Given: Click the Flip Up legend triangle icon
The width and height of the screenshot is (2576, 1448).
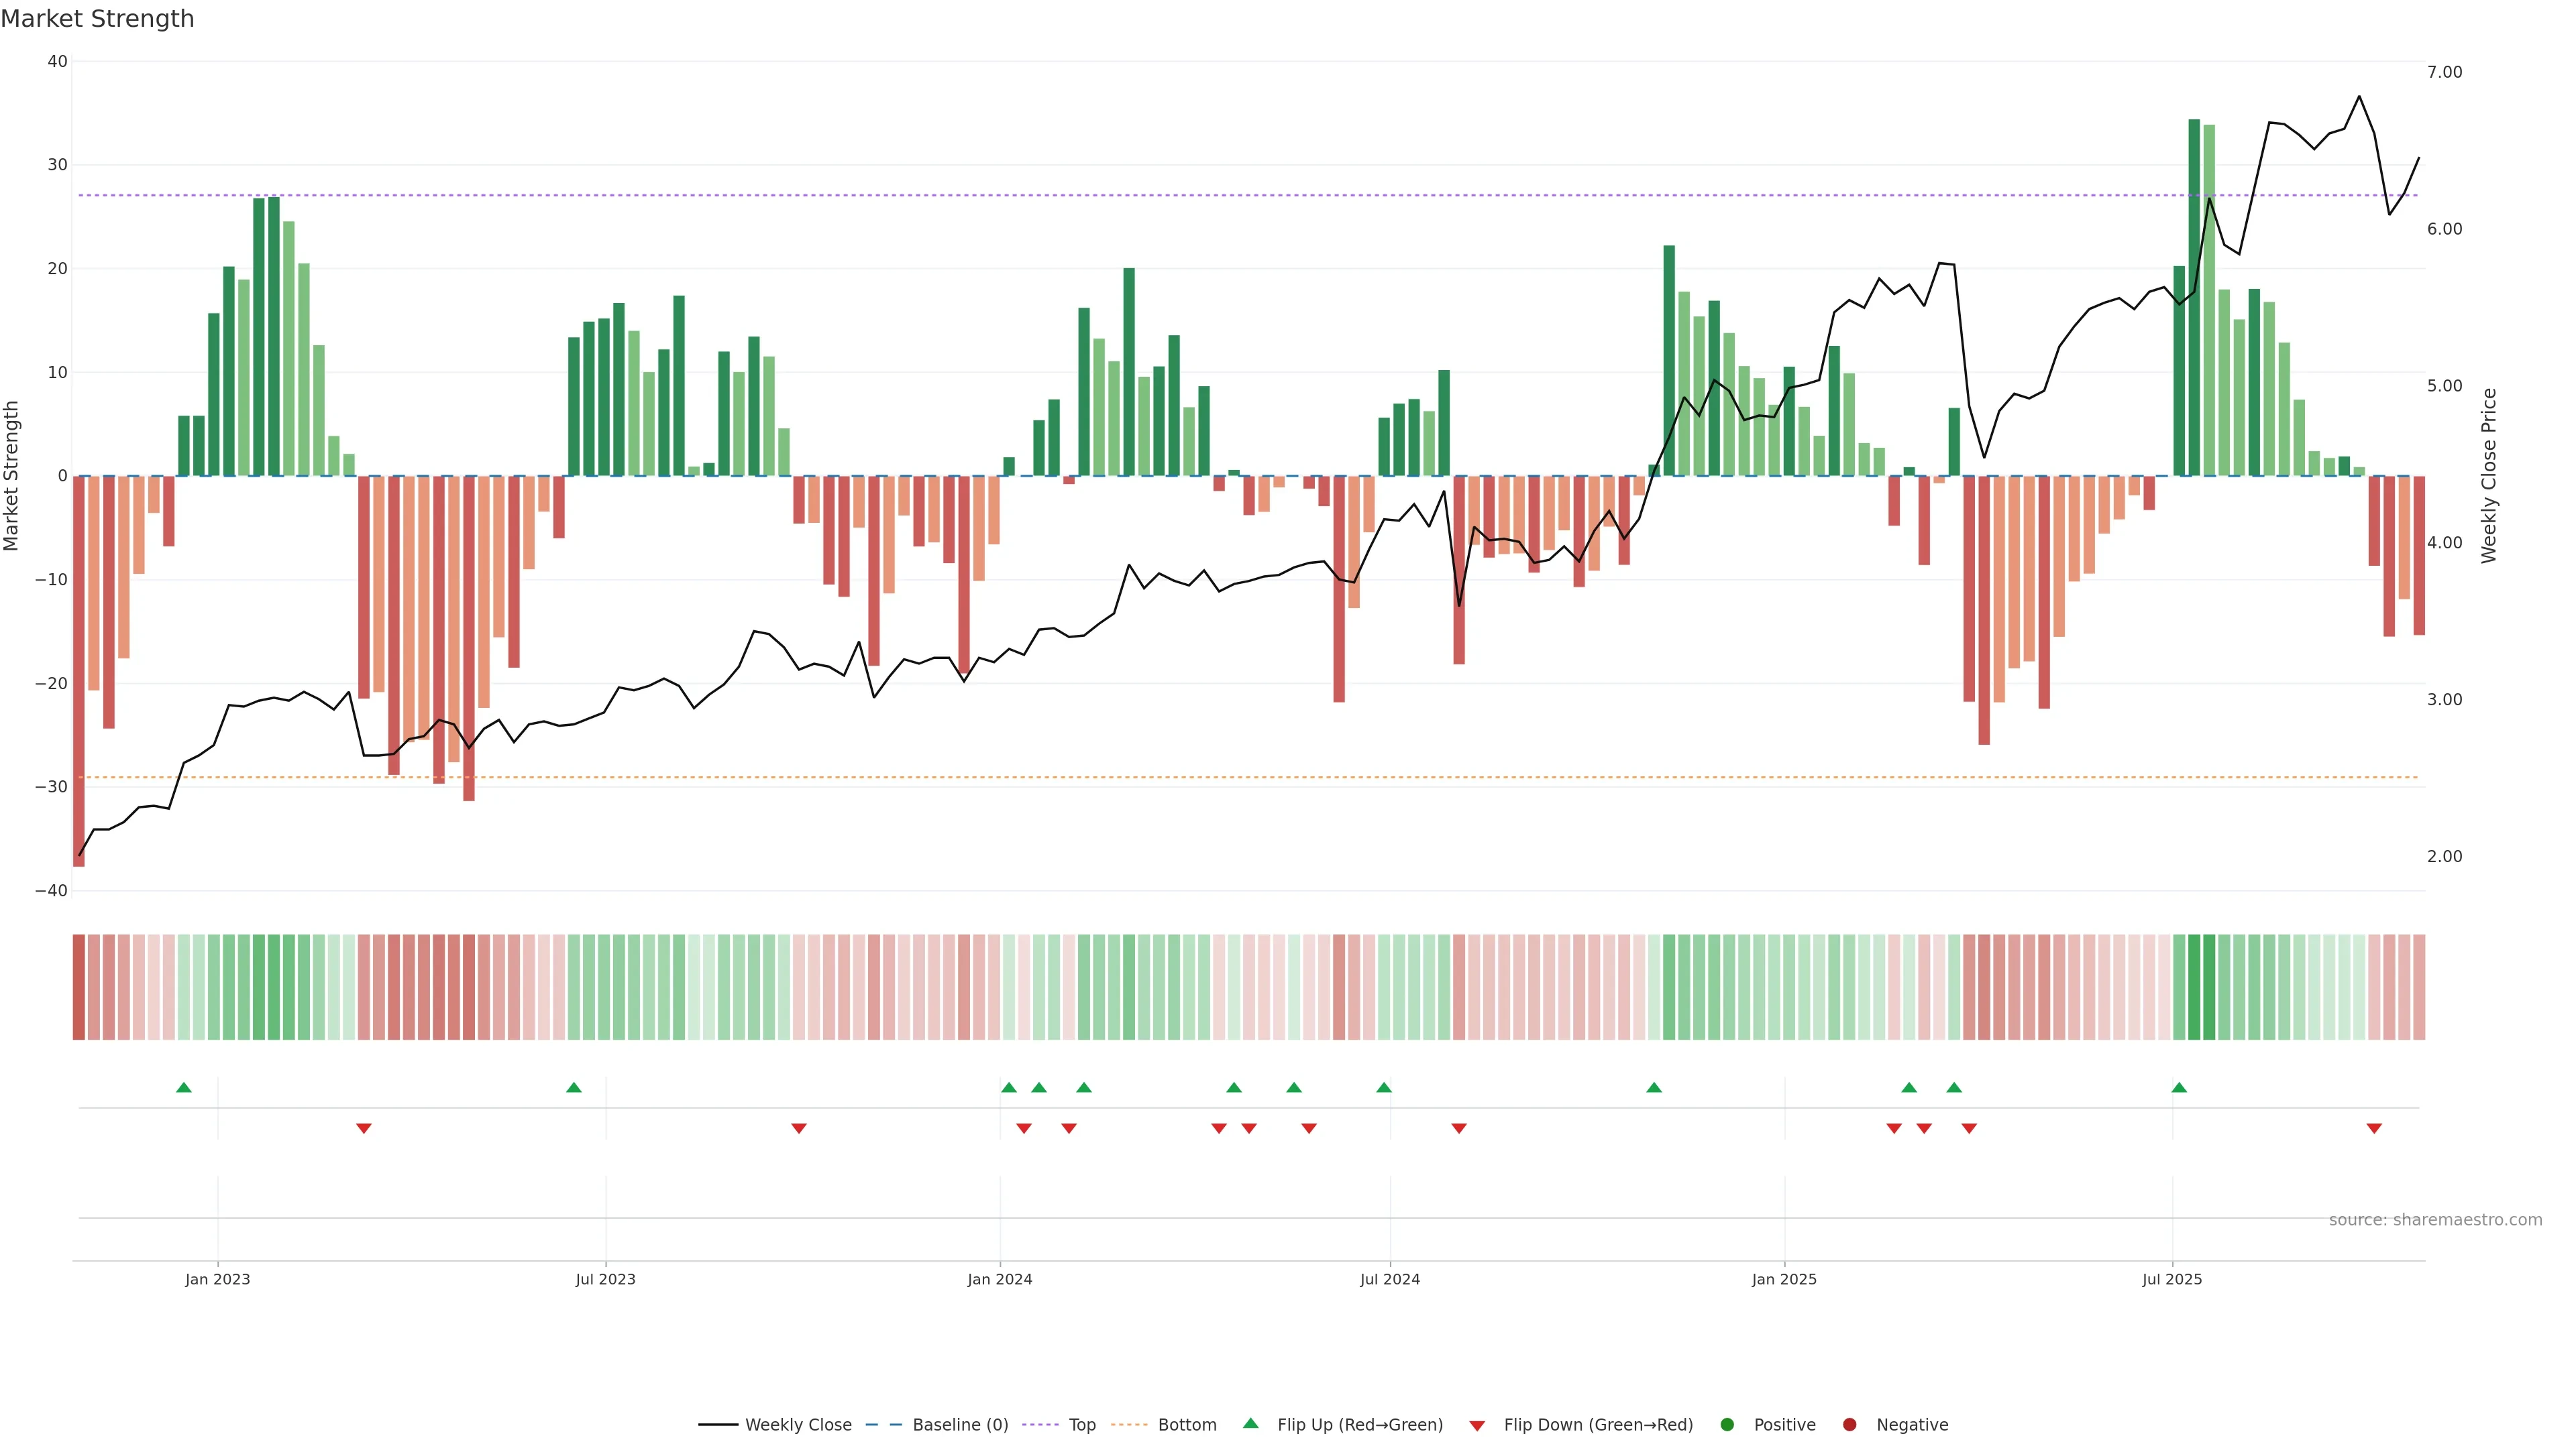Looking at the screenshot, I should [x=1250, y=1423].
